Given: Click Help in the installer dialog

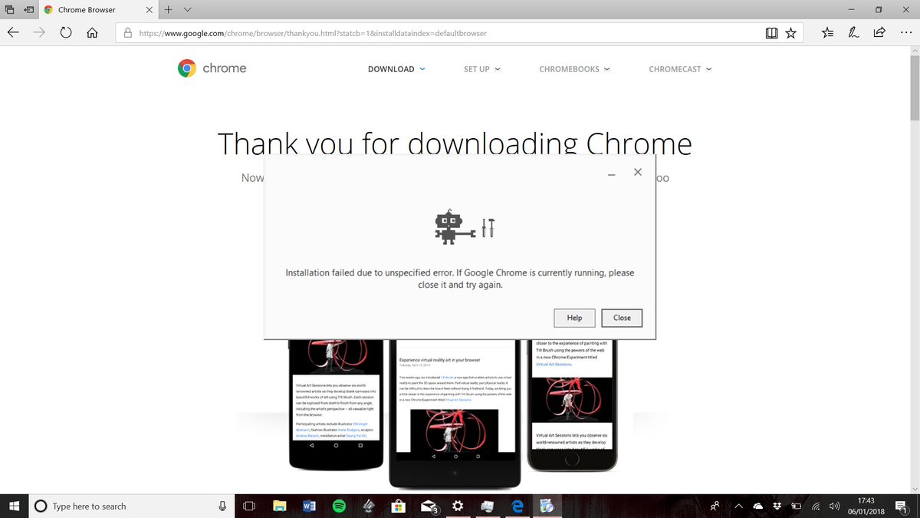Looking at the screenshot, I should (x=574, y=318).
